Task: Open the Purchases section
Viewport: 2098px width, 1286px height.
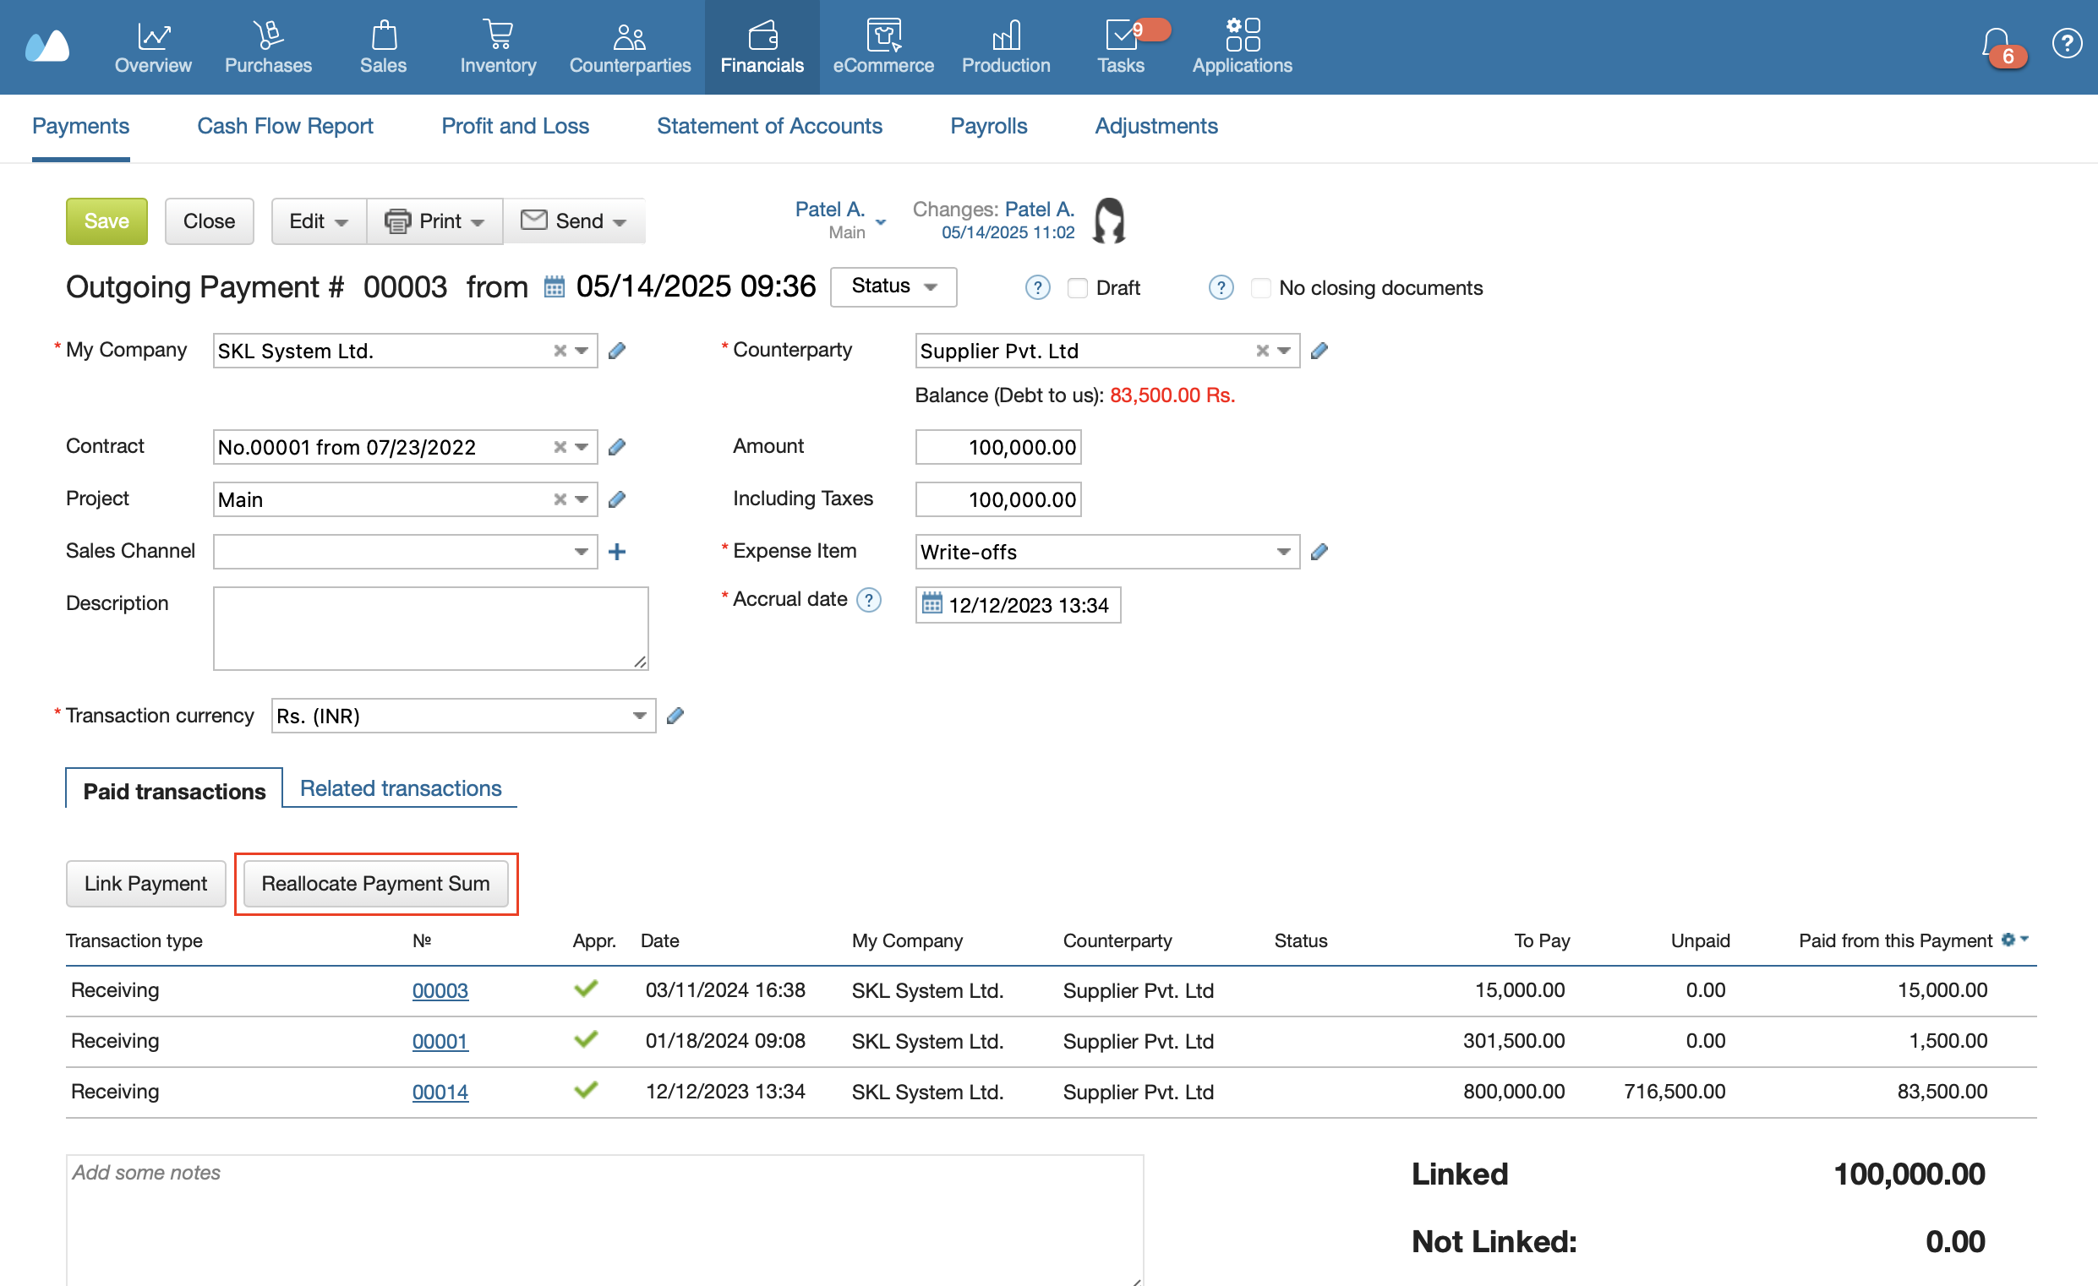Action: click(268, 46)
